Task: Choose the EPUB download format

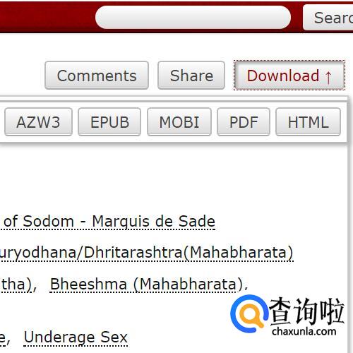Action: coord(109,122)
